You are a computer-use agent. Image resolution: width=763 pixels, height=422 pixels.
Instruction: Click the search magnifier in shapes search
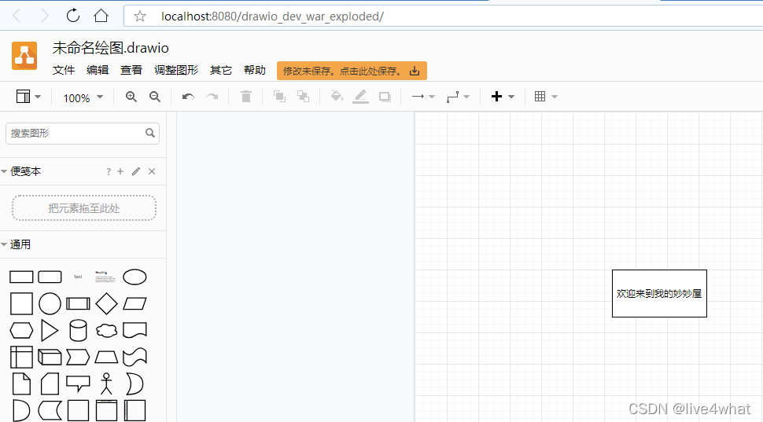click(150, 133)
